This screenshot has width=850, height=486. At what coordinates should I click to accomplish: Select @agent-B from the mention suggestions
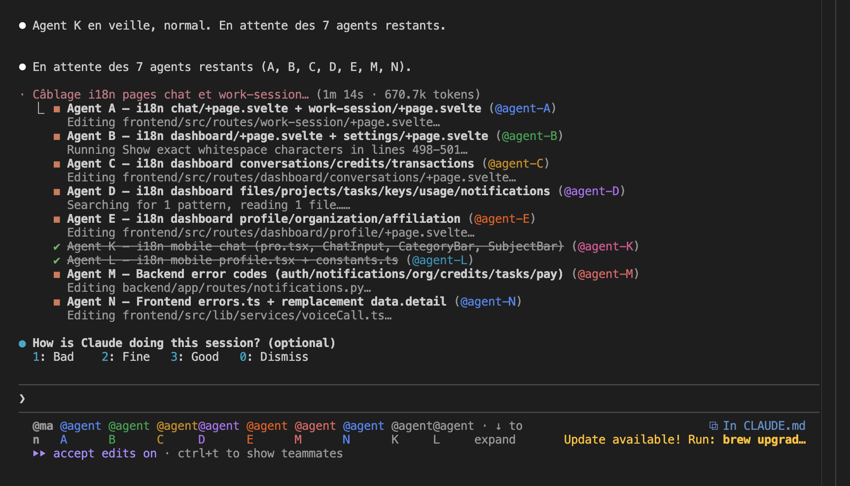tap(128, 432)
